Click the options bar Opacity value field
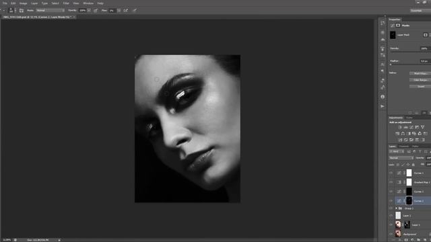The height and width of the screenshot is (242, 431). point(82,11)
